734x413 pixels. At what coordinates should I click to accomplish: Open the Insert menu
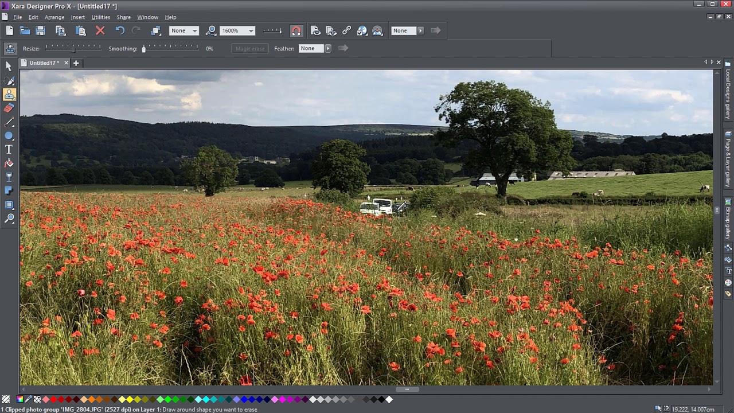click(x=78, y=17)
